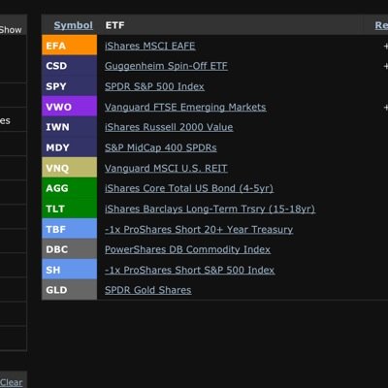Open iShares Core Total US Bond link

click(x=189, y=188)
